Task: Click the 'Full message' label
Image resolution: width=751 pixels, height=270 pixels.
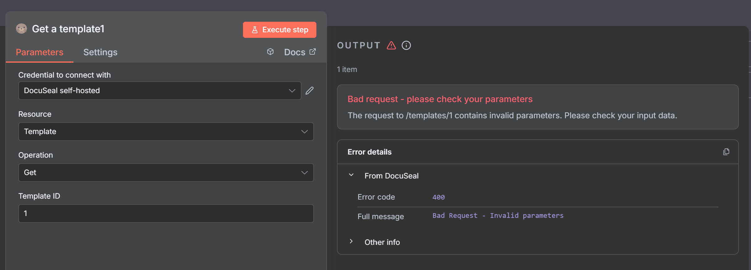Action: [x=381, y=217]
